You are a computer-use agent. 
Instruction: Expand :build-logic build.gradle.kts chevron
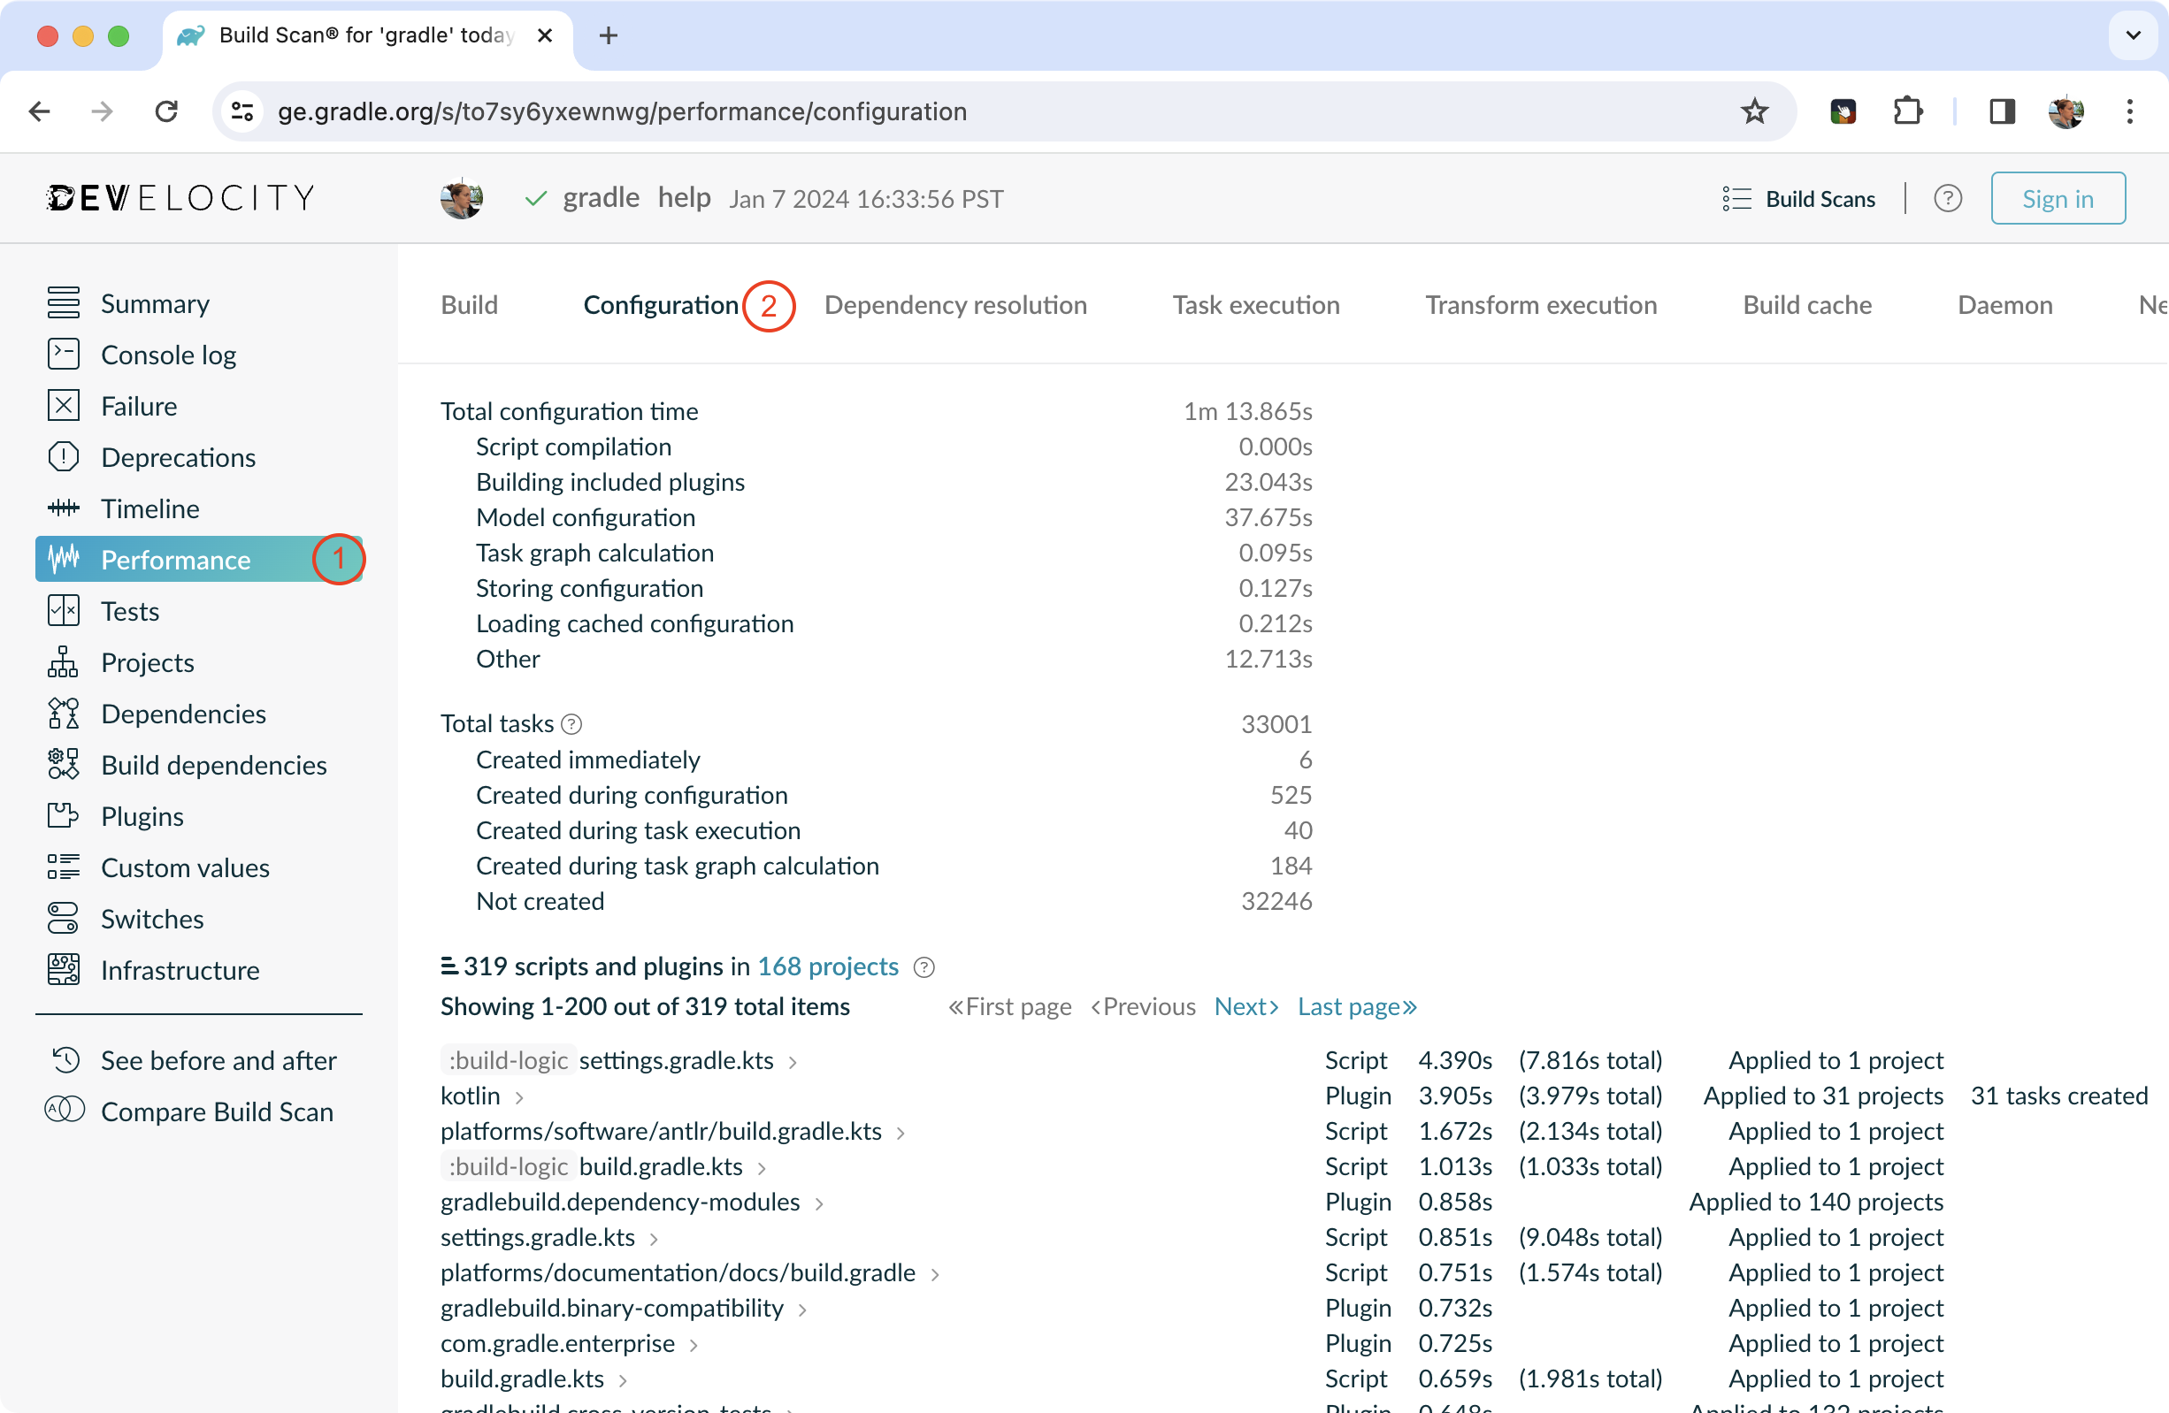[x=762, y=1169]
